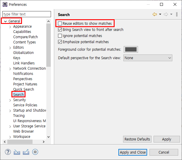
Task: Click the Eclipse Preferences window icon
Action: (x=5, y=4)
